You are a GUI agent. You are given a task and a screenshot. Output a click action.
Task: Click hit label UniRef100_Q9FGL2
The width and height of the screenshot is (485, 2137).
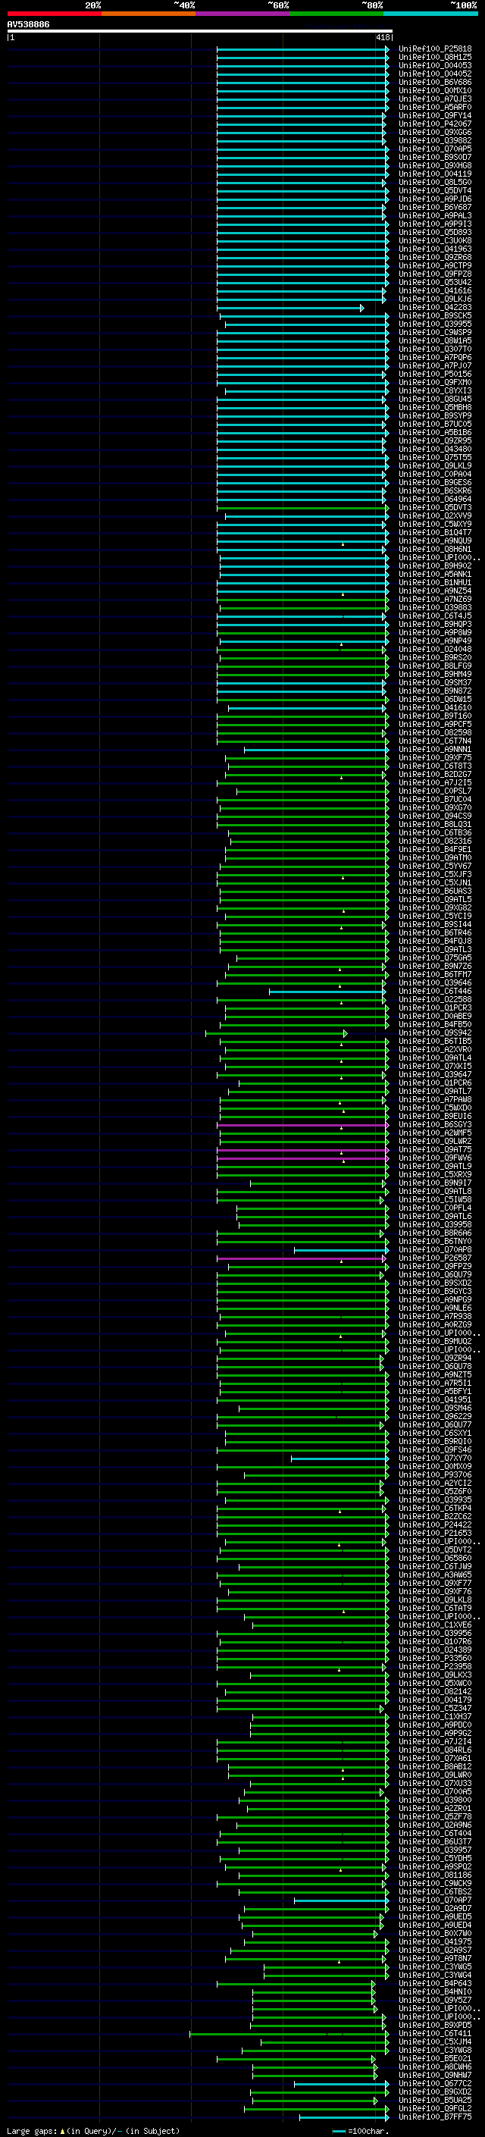tap(435, 2110)
